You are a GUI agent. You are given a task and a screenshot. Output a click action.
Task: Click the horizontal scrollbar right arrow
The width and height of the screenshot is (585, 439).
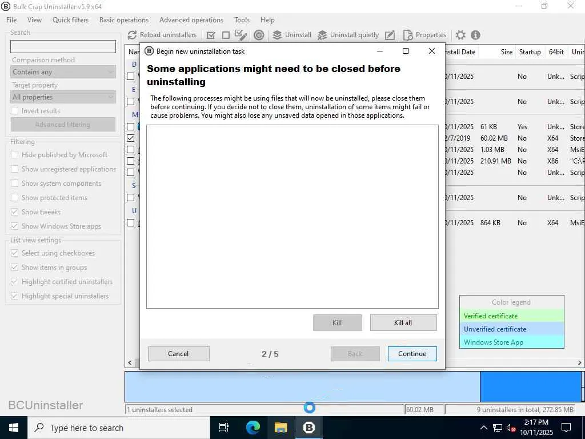tap(580, 362)
